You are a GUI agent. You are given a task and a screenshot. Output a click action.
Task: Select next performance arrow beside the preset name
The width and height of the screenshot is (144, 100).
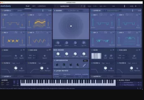click(x=58, y=6)
